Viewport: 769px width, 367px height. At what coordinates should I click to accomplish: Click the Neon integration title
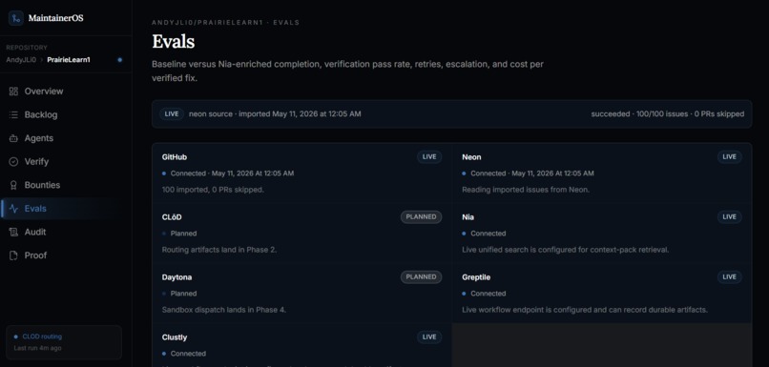[x=471, y=157]
